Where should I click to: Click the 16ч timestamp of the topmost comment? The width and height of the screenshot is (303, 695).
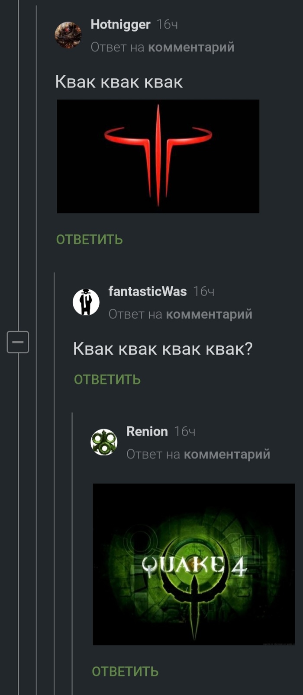[x=167, y=25]
